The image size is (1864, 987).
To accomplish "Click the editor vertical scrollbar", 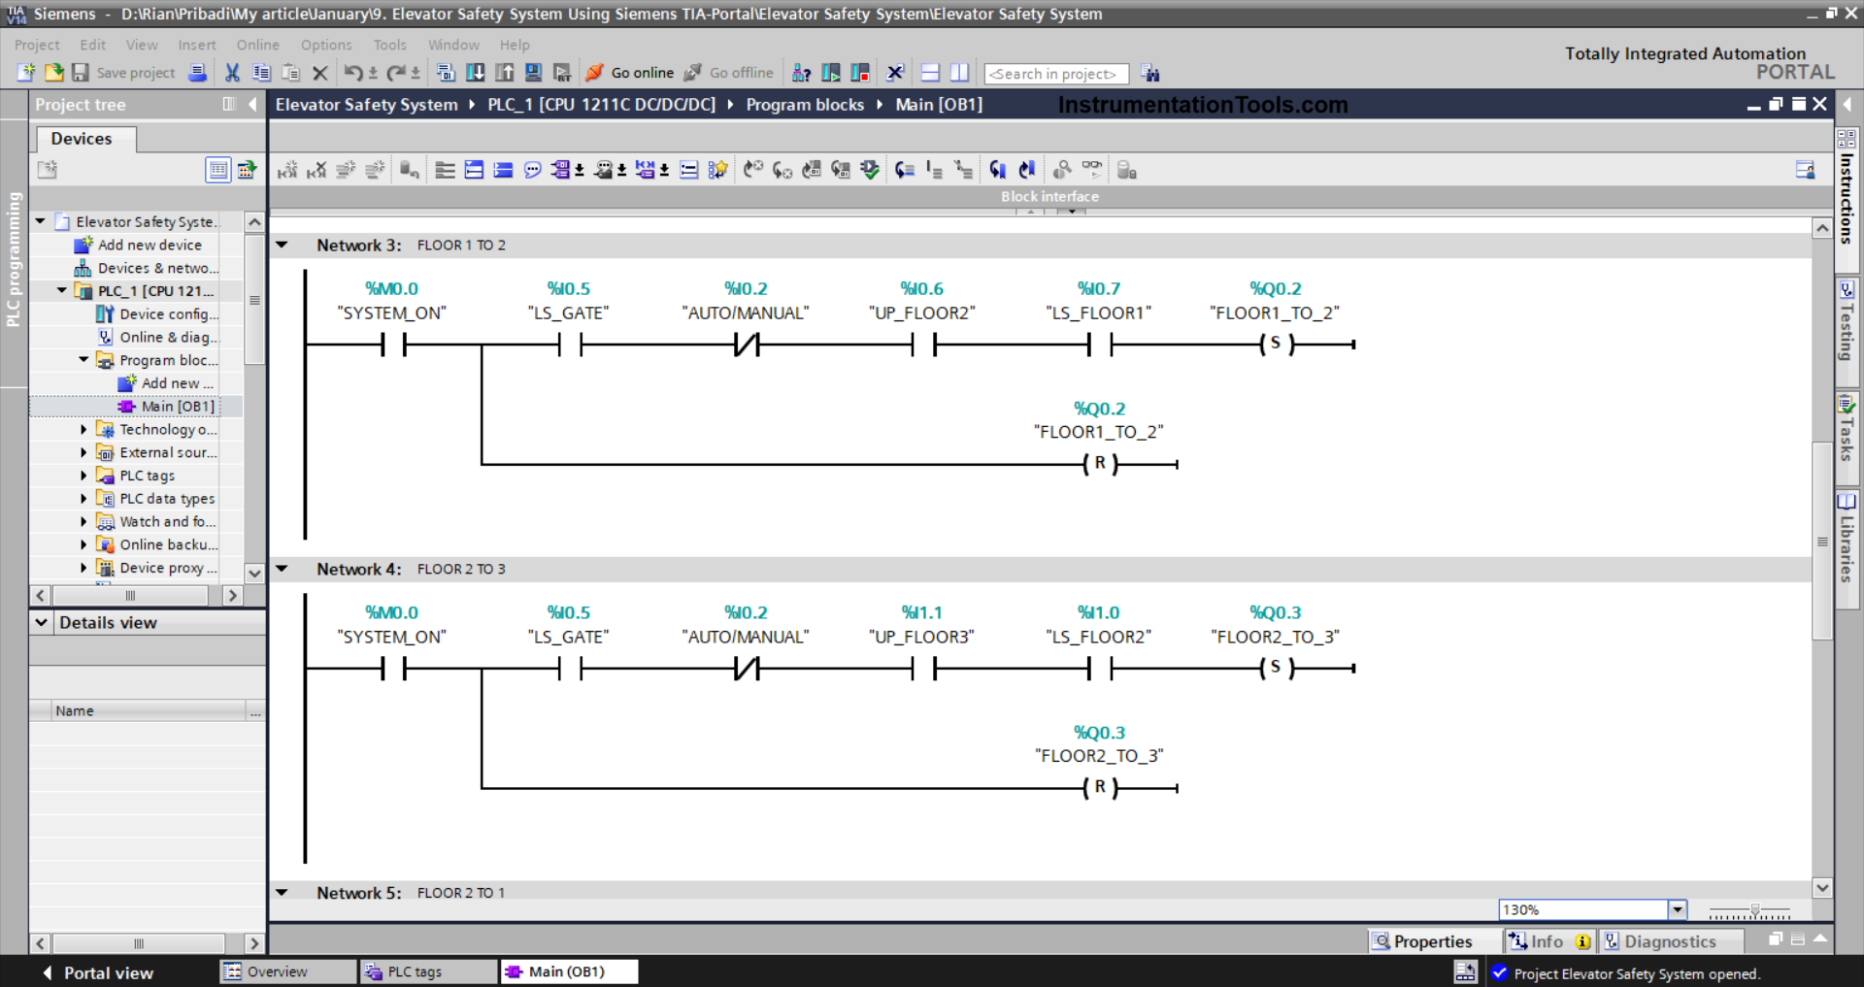I will coord(1822,542).
